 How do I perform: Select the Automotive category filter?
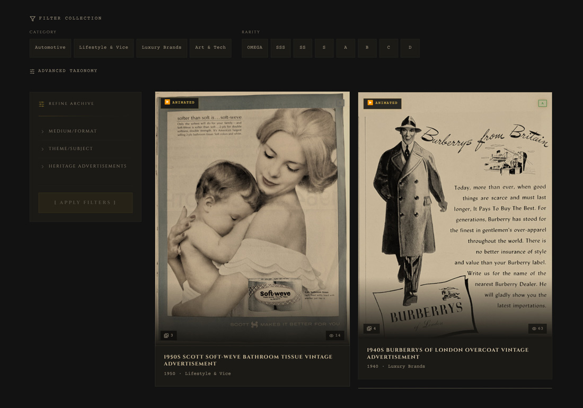(x=50, y=48)
